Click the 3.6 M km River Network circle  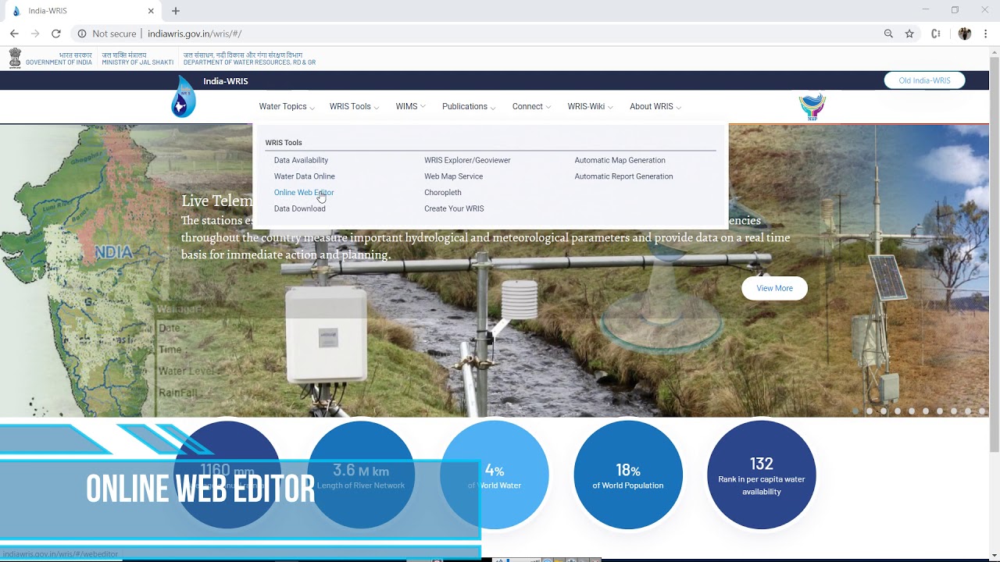click(361, 475)
